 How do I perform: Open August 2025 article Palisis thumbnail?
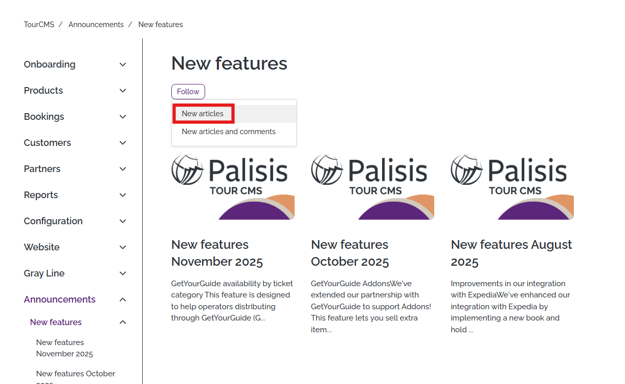point(512,187)
